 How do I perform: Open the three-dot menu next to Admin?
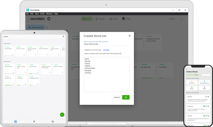coord(181,19)
